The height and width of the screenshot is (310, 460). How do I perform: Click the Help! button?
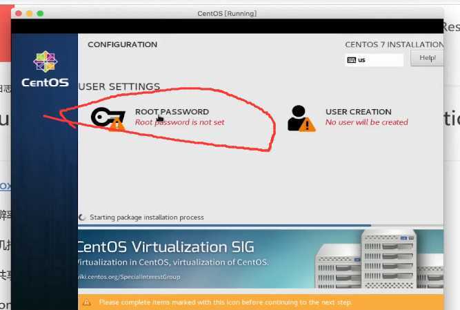click(427, 58)
